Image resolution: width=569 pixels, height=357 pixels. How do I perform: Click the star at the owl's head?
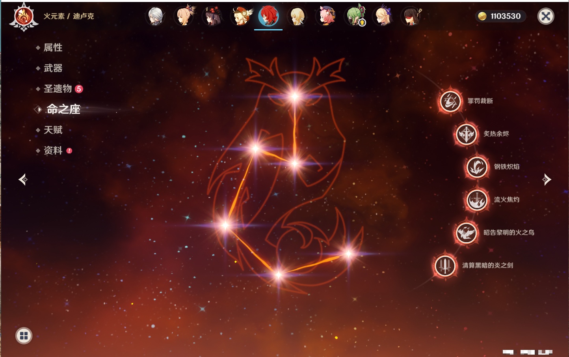[295, 96]
